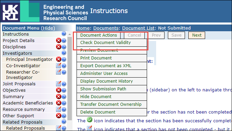
Task: Go to the Next page button
Action: [x=197, y=35]
